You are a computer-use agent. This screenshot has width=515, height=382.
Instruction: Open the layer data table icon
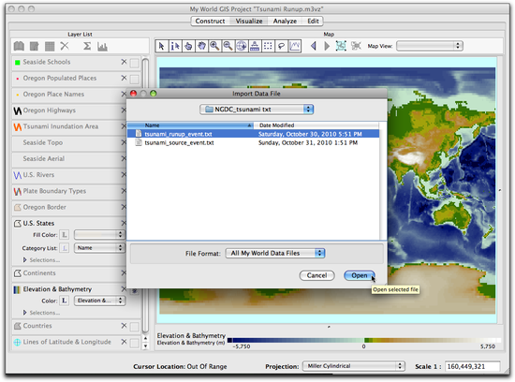click(x=50, y=46)
